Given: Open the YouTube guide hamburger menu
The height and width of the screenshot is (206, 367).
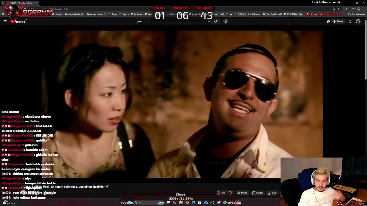Looking at the screenshot, I should pos(5,21).
